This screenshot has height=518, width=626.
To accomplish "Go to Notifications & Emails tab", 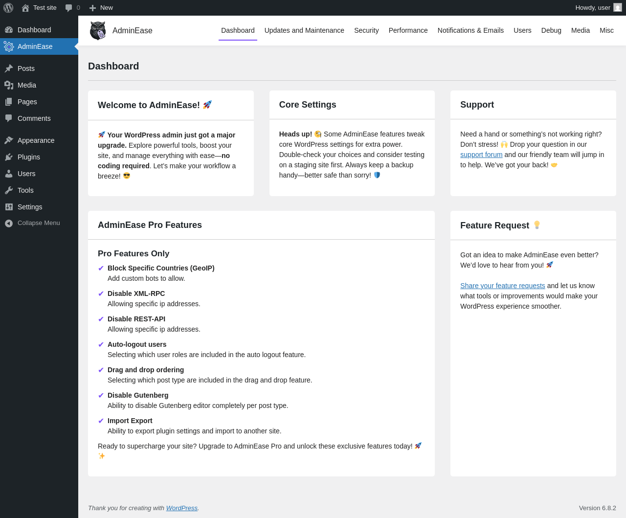I will pyautogui.click(x=470, y=30).
